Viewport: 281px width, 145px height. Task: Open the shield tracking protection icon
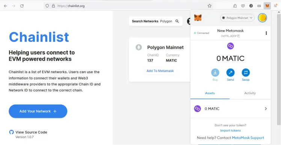pos(47,6)
